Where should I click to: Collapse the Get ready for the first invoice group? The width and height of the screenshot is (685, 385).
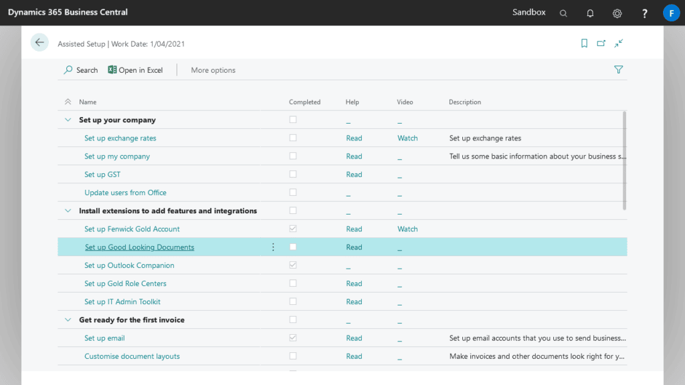(67, 319)
